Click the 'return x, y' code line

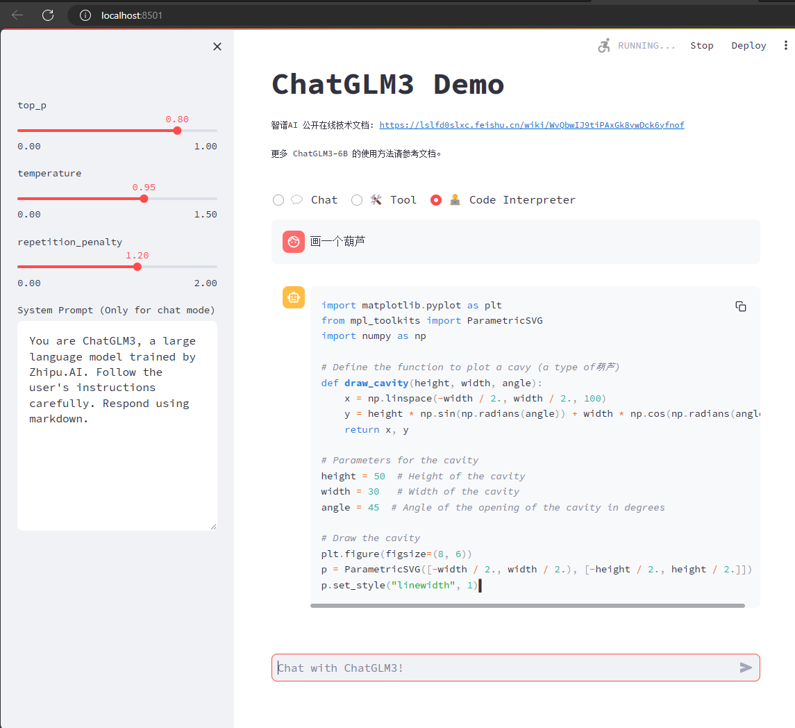377,430
